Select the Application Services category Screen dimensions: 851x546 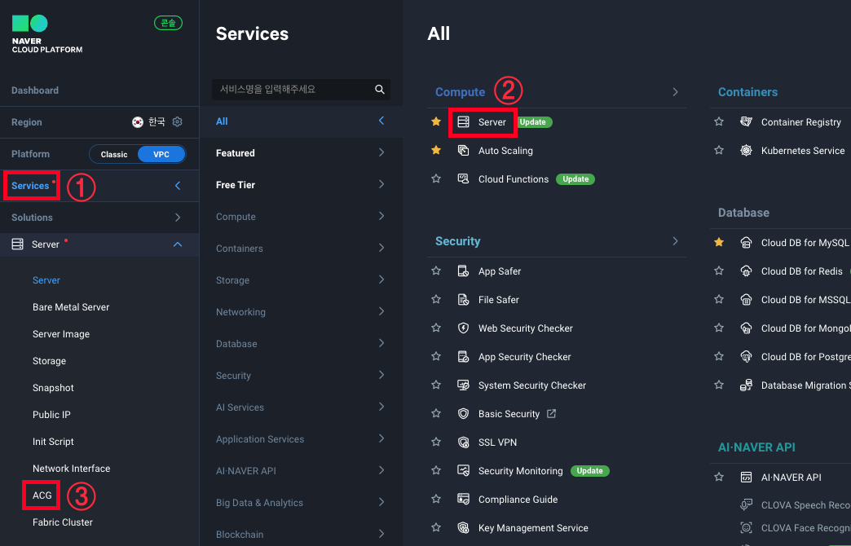click(x=302, y=439)
